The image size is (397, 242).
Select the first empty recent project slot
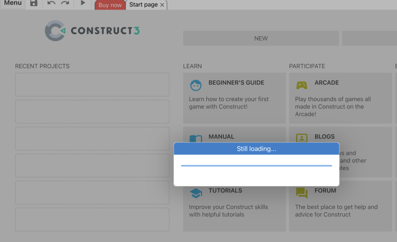point(92,84)
